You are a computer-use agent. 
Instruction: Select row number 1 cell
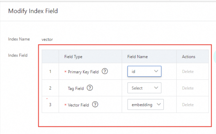50,72
